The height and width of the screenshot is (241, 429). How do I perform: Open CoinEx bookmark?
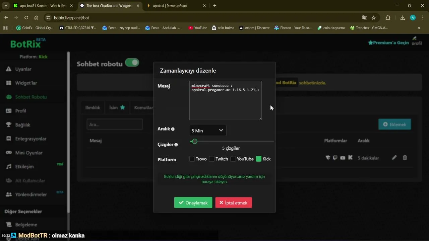pyautogui.click(x=35, y=28)
